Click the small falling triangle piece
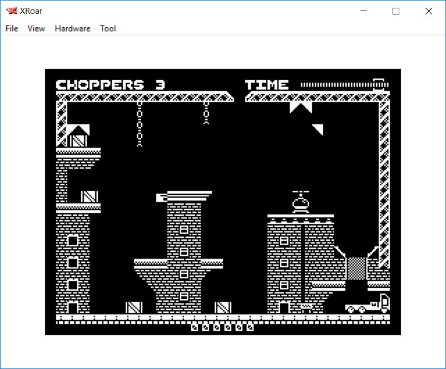This screenshot has width=446, height=369. pos(318,129)
